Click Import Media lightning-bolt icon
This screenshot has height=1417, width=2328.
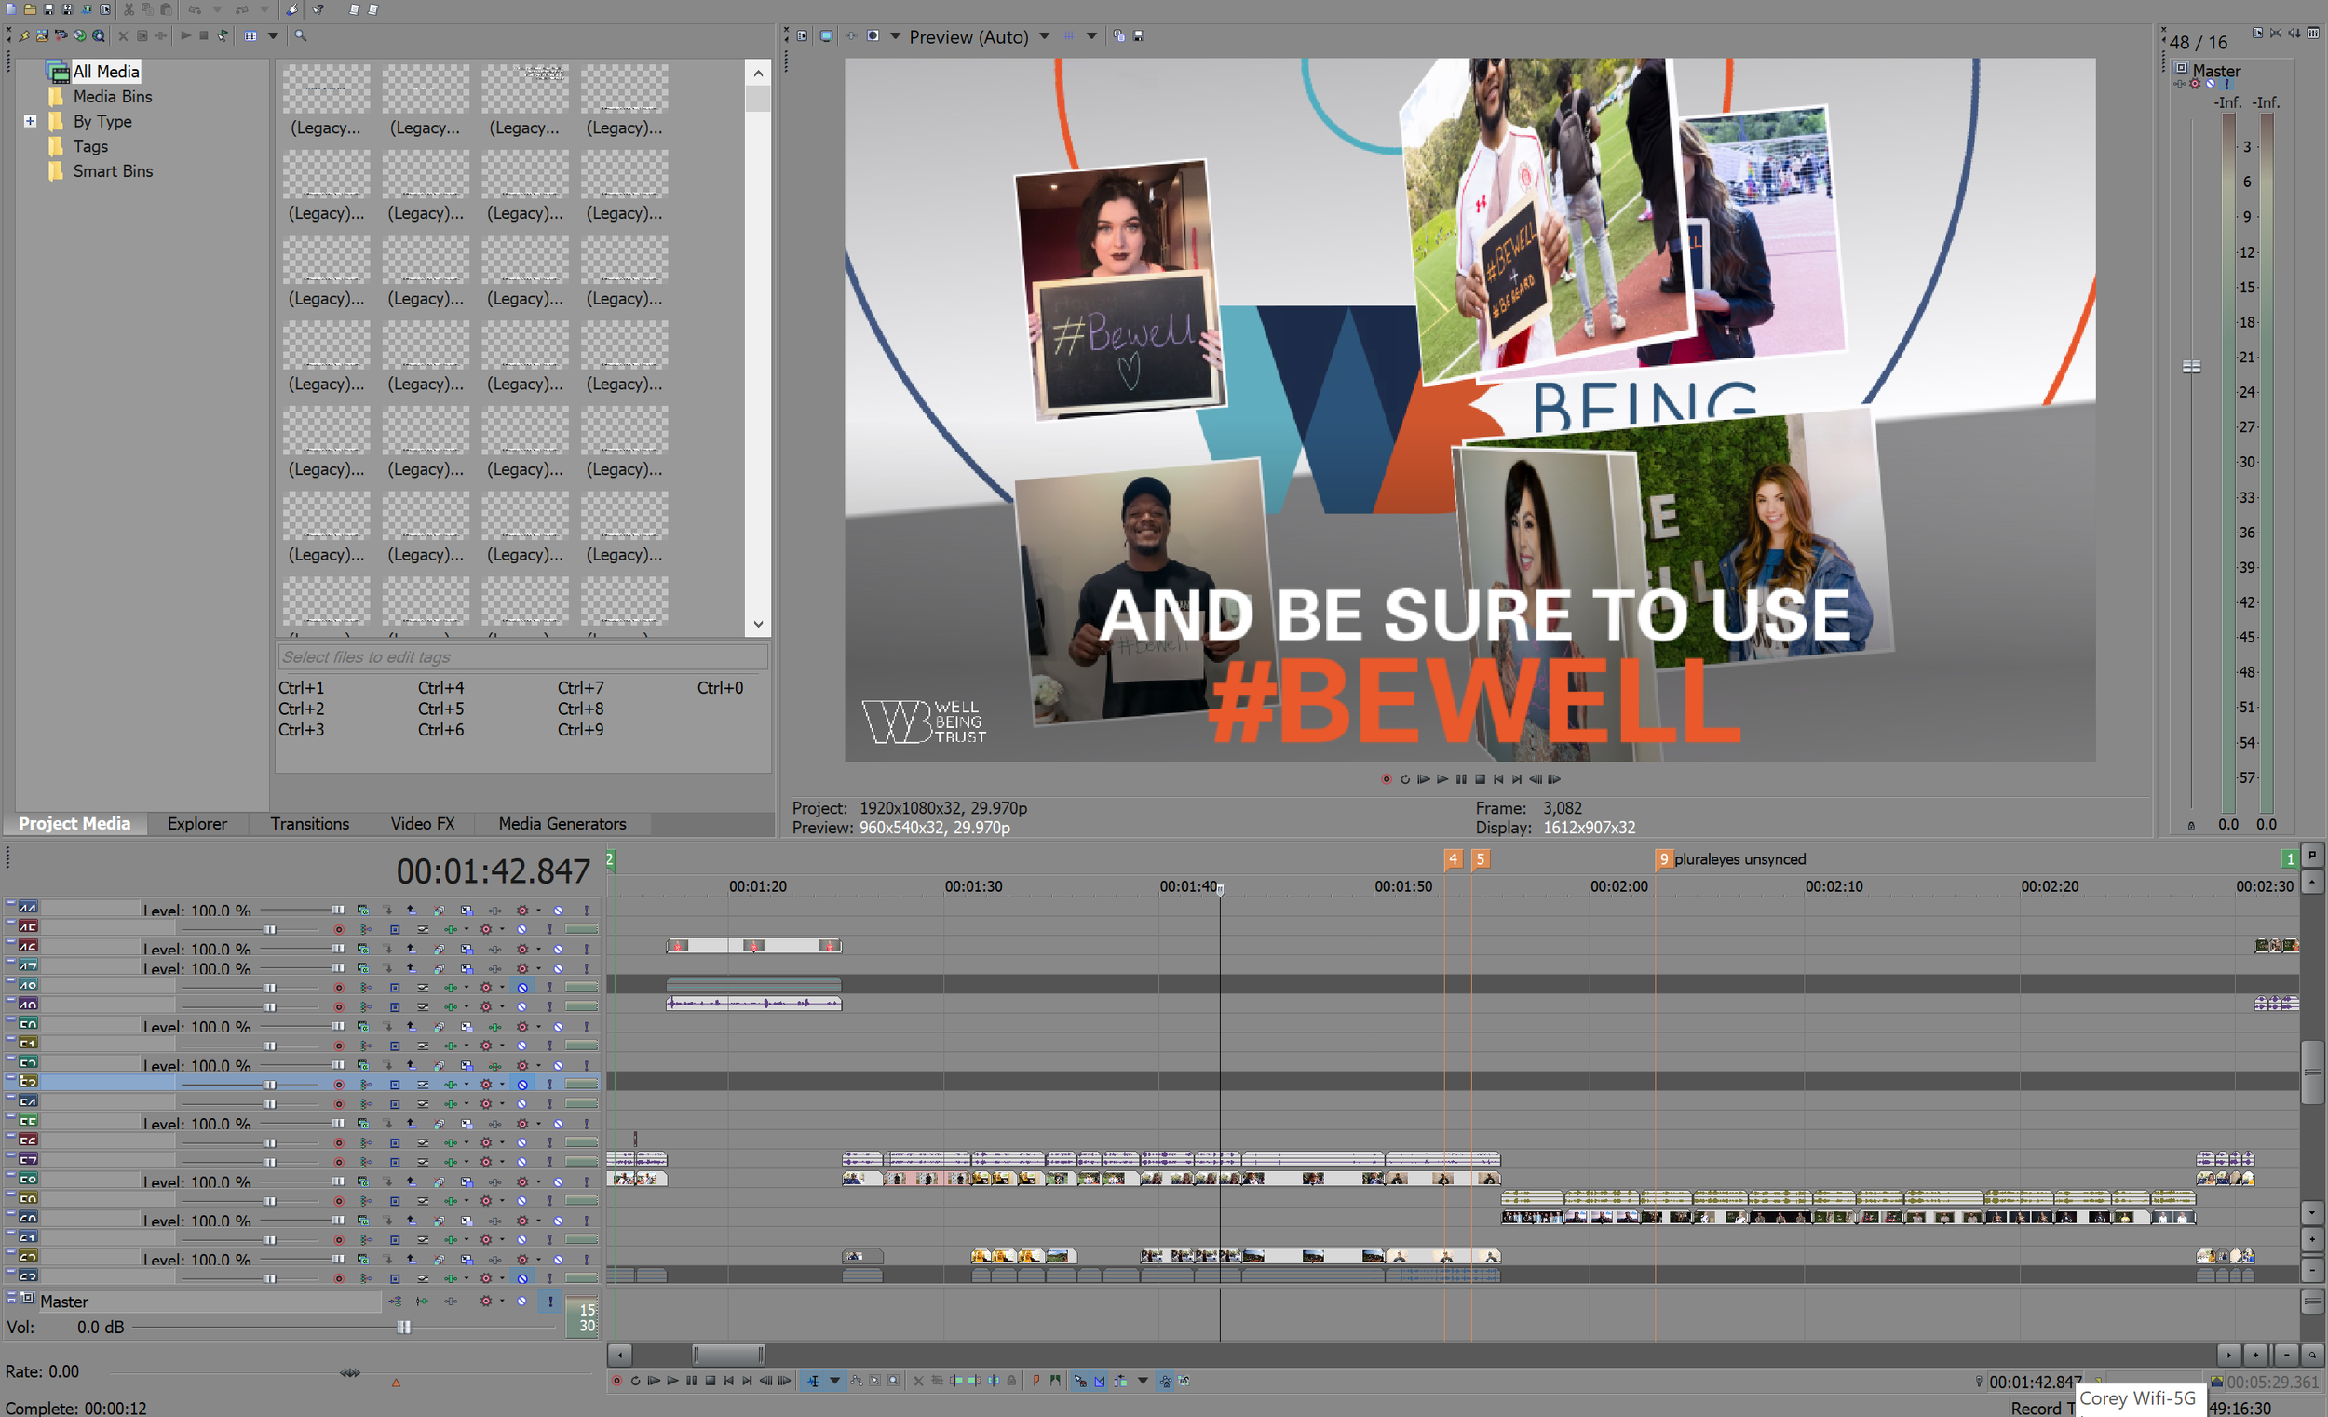click(24, 36)
